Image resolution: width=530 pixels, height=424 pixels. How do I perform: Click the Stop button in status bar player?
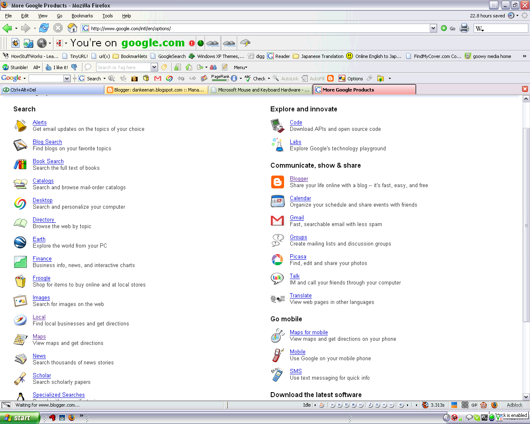pyautogui.click(x=354, y=405)
